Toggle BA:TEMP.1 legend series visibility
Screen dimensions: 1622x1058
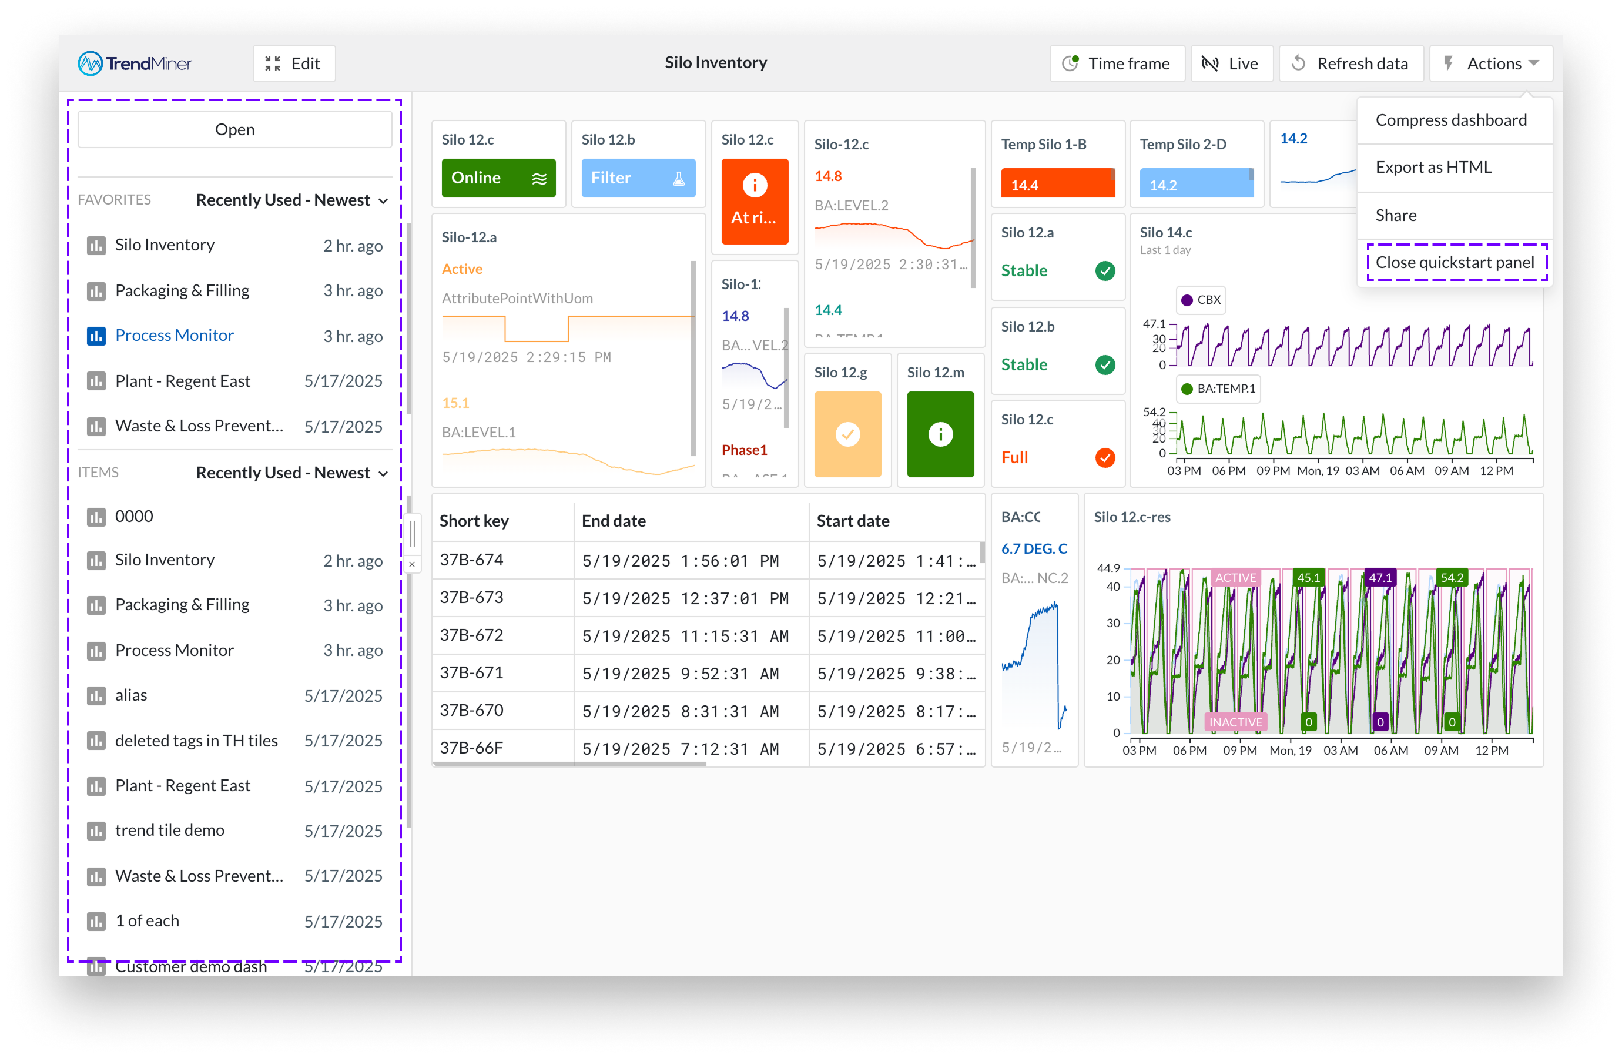[x=1217, y=389]
